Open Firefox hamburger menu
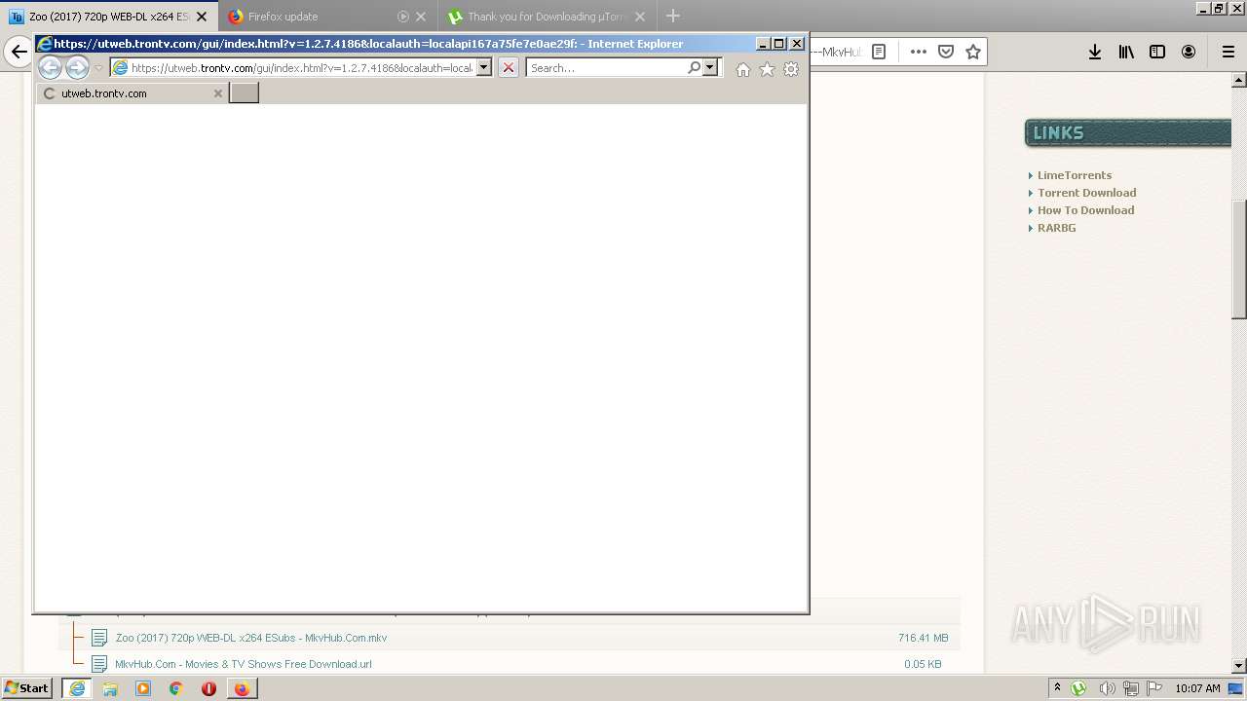Screen dimensions: 1247x701 coord(1228,52)
